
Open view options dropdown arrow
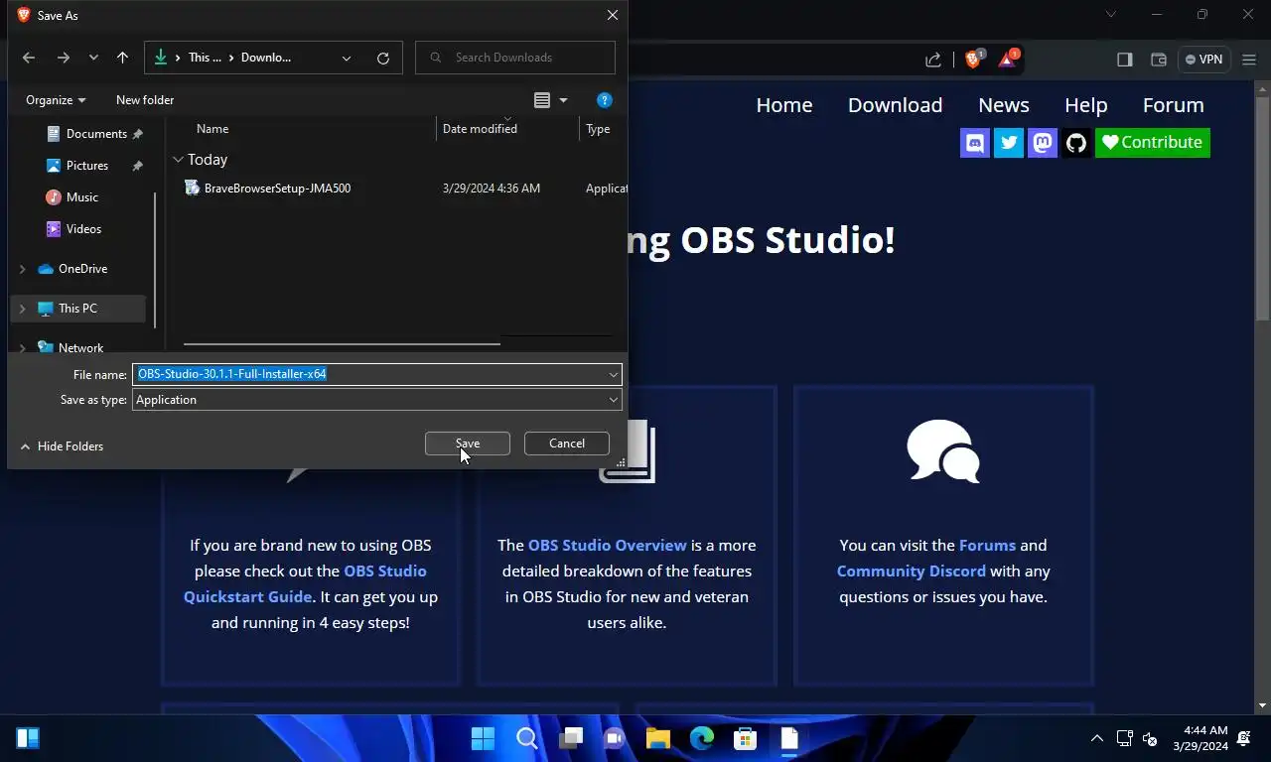pyautogui.click(x=563, y=100)
